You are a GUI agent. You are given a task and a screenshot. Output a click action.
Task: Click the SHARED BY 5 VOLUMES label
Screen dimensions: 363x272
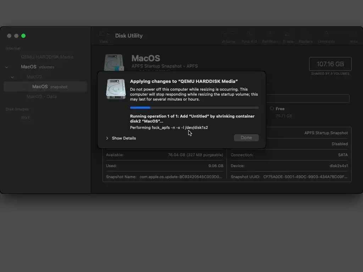(330, 74)
